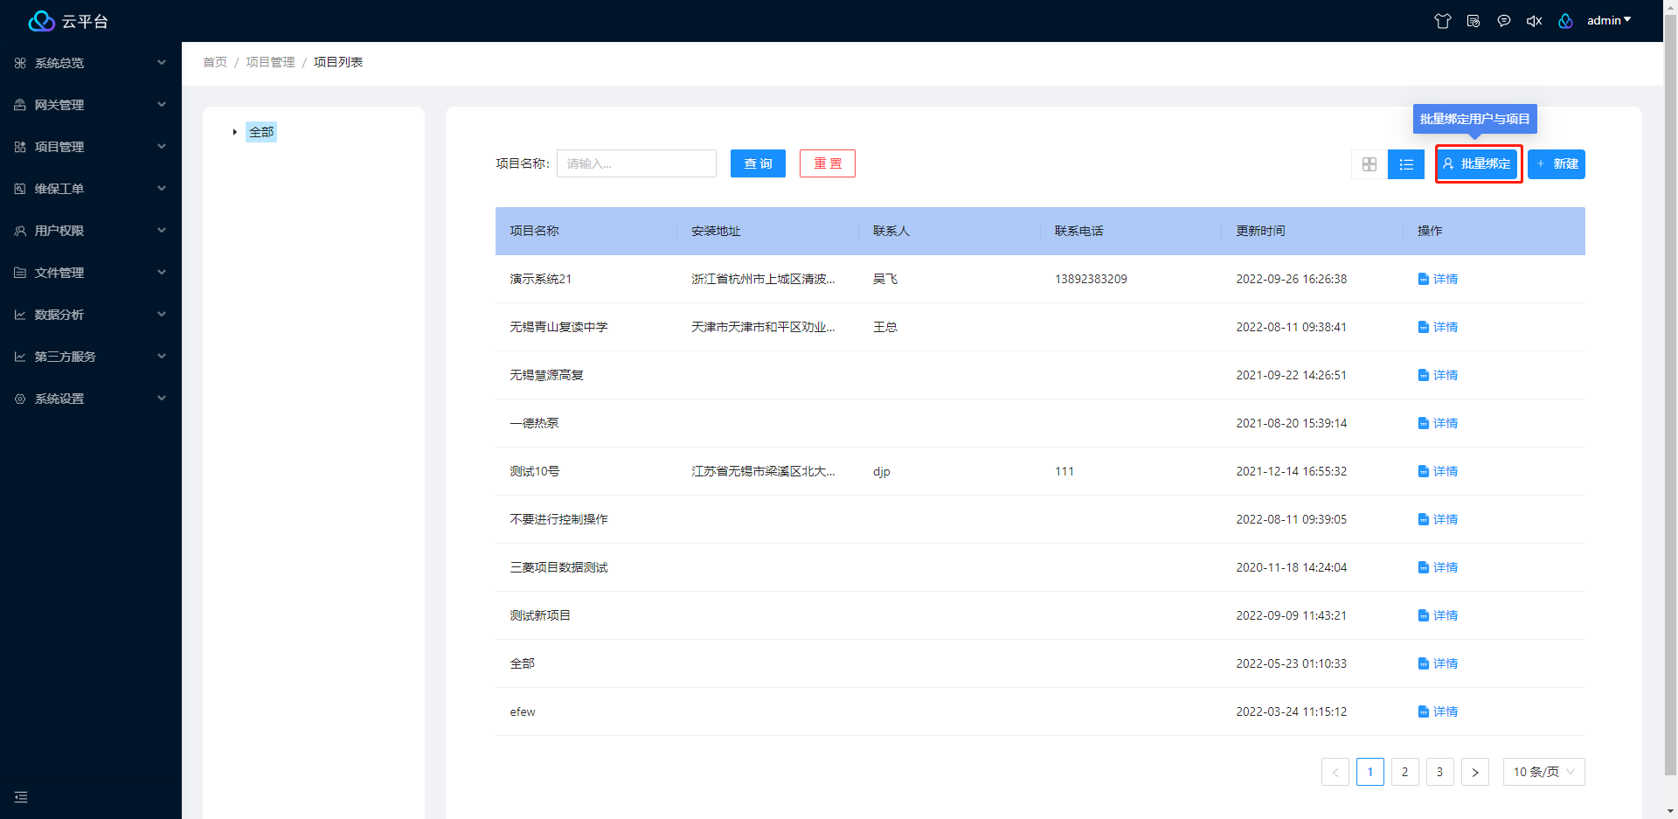Click the 文件管理 sidebar icon
Screen dimensions: 1678x819
pyautogui.click(x=20, y=273)
